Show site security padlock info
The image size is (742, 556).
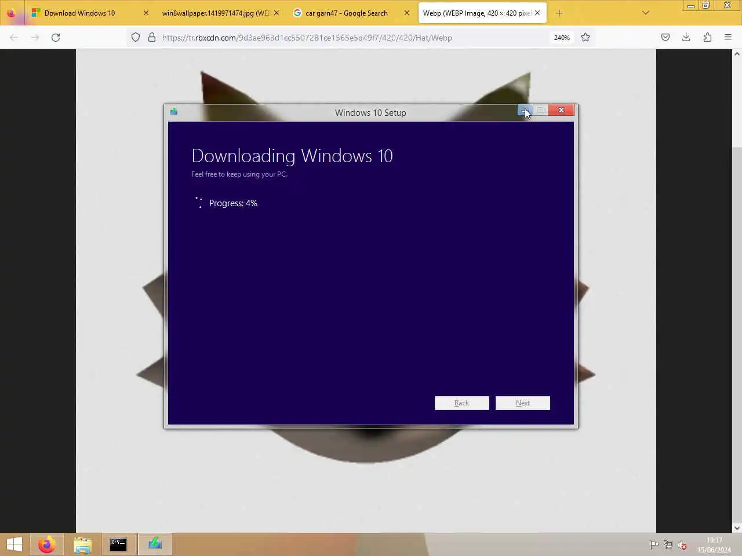coord(152,37)
